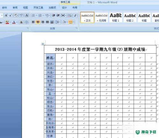
Task: Toggle align left button
Action: coord(33,22)
